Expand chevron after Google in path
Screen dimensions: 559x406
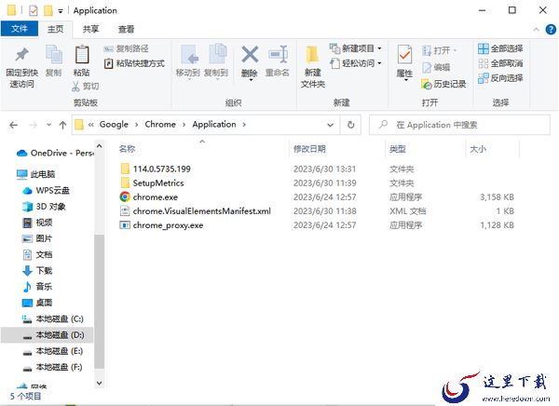click(137, 125)
